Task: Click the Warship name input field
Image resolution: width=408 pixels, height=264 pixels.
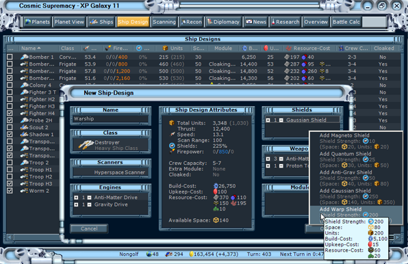Action: pyautogui.click(x=111, y=119)
